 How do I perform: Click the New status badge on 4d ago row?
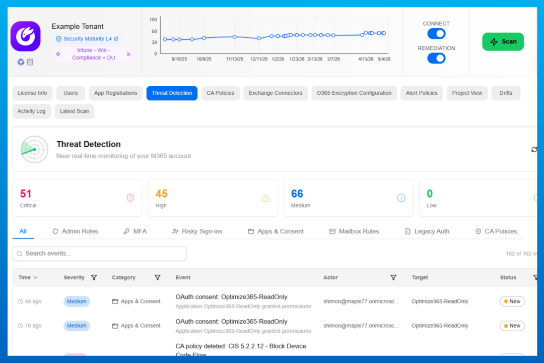click(512, 301)
